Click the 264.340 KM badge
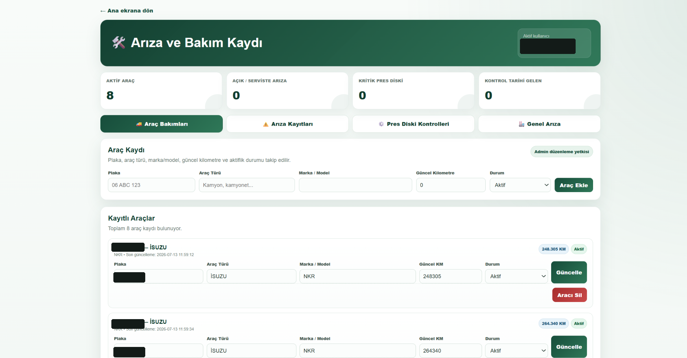Viewport: 687px width, 358px height. (553, 323)
